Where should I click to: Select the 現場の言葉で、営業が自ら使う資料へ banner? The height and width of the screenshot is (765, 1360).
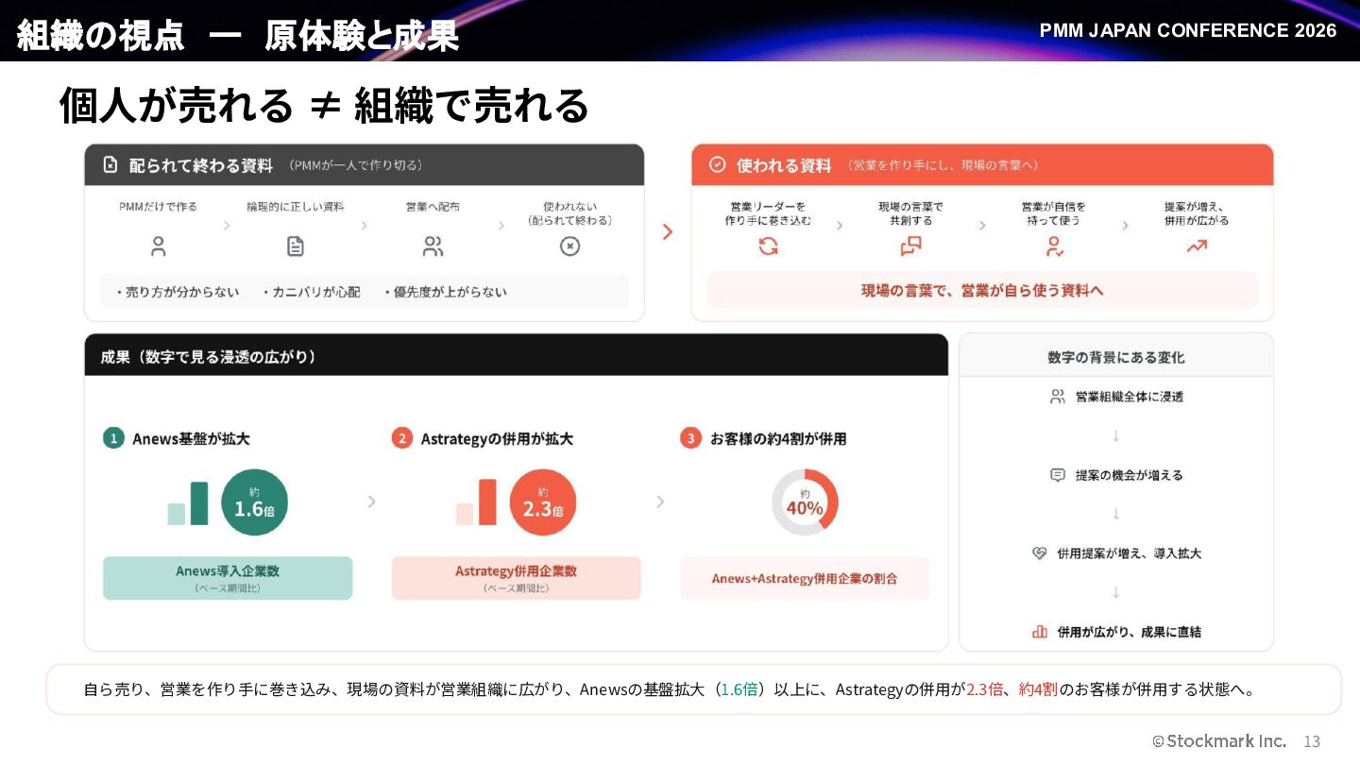(982, 290)
